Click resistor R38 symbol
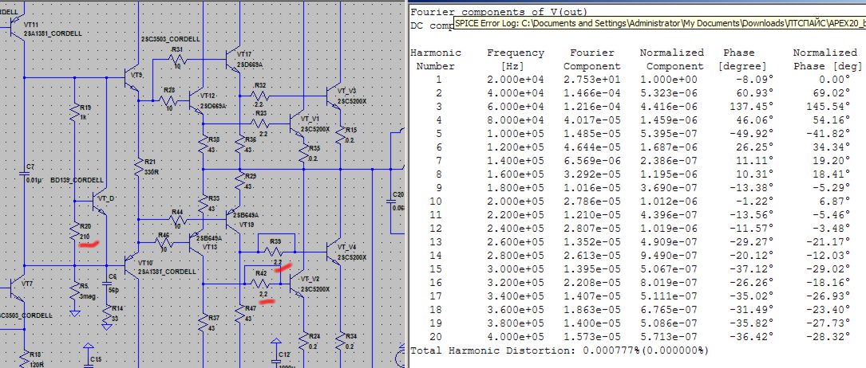This screenshot has height=368, width=866. coord(205,144)
